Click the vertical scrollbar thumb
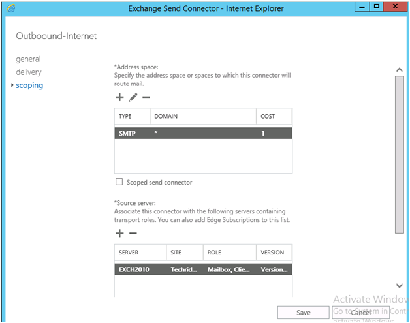The height and width of the screenshot is (323, 410). pos(400,155)
